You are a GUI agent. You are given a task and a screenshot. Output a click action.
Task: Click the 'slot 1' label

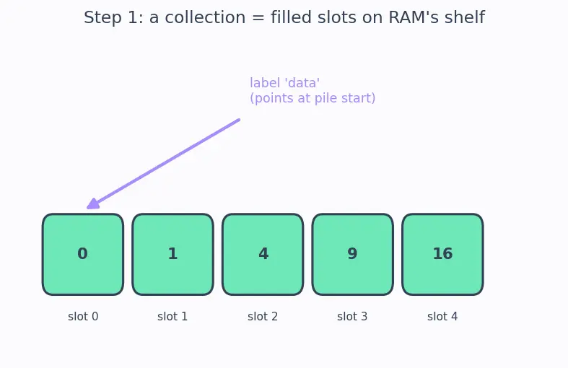172,317
